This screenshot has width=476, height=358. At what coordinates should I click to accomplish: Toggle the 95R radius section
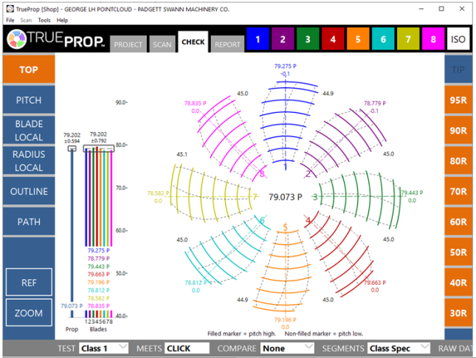tap(458, 100)
